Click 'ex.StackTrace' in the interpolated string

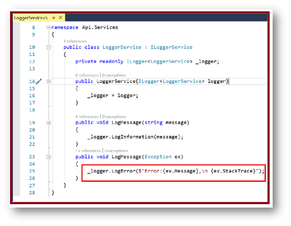click(x=233, y=171)
